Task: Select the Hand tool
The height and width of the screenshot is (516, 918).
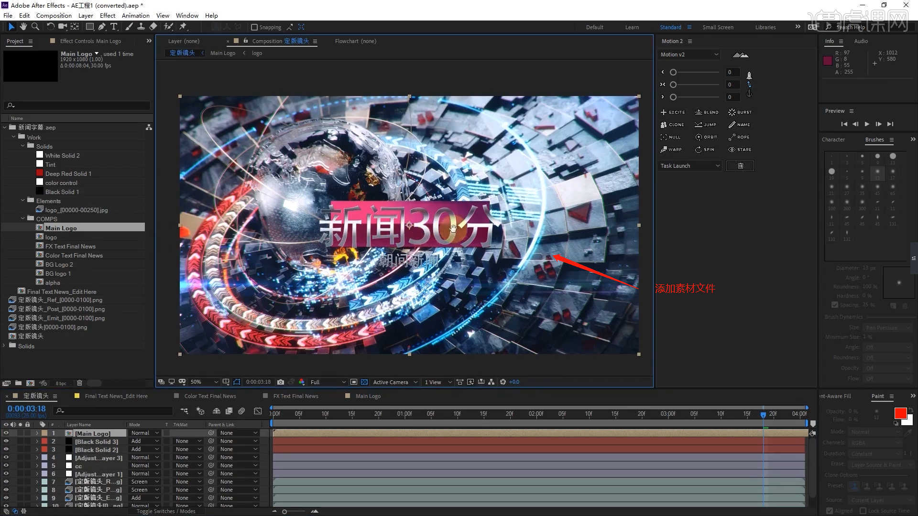Action: coord(23,27)
